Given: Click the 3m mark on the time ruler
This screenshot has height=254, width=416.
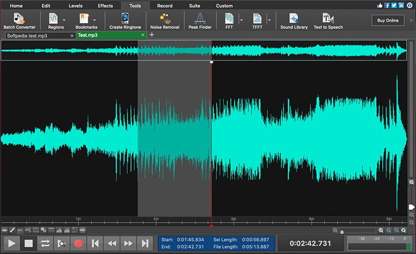Looking at the screenshot, I should (x=234, y=219).
